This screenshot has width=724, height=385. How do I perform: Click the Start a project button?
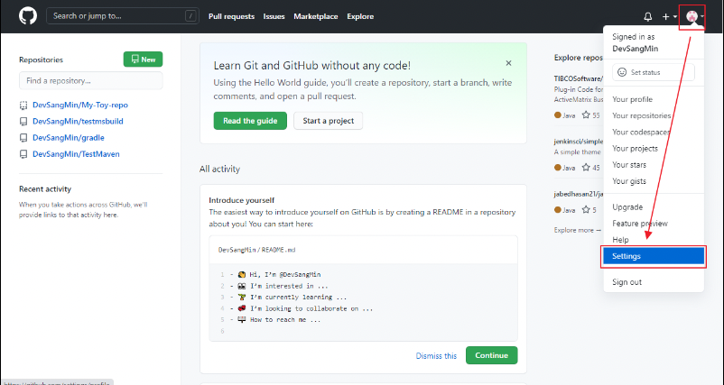(x=328, y=121)
